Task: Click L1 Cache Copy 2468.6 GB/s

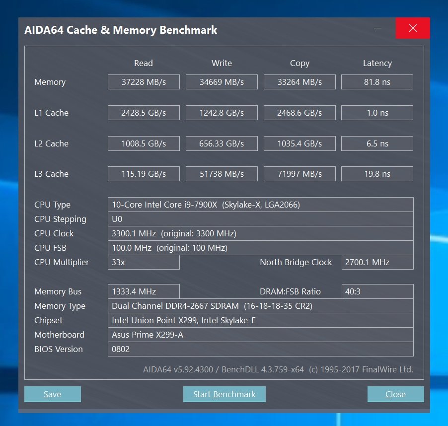Action: 299,113
